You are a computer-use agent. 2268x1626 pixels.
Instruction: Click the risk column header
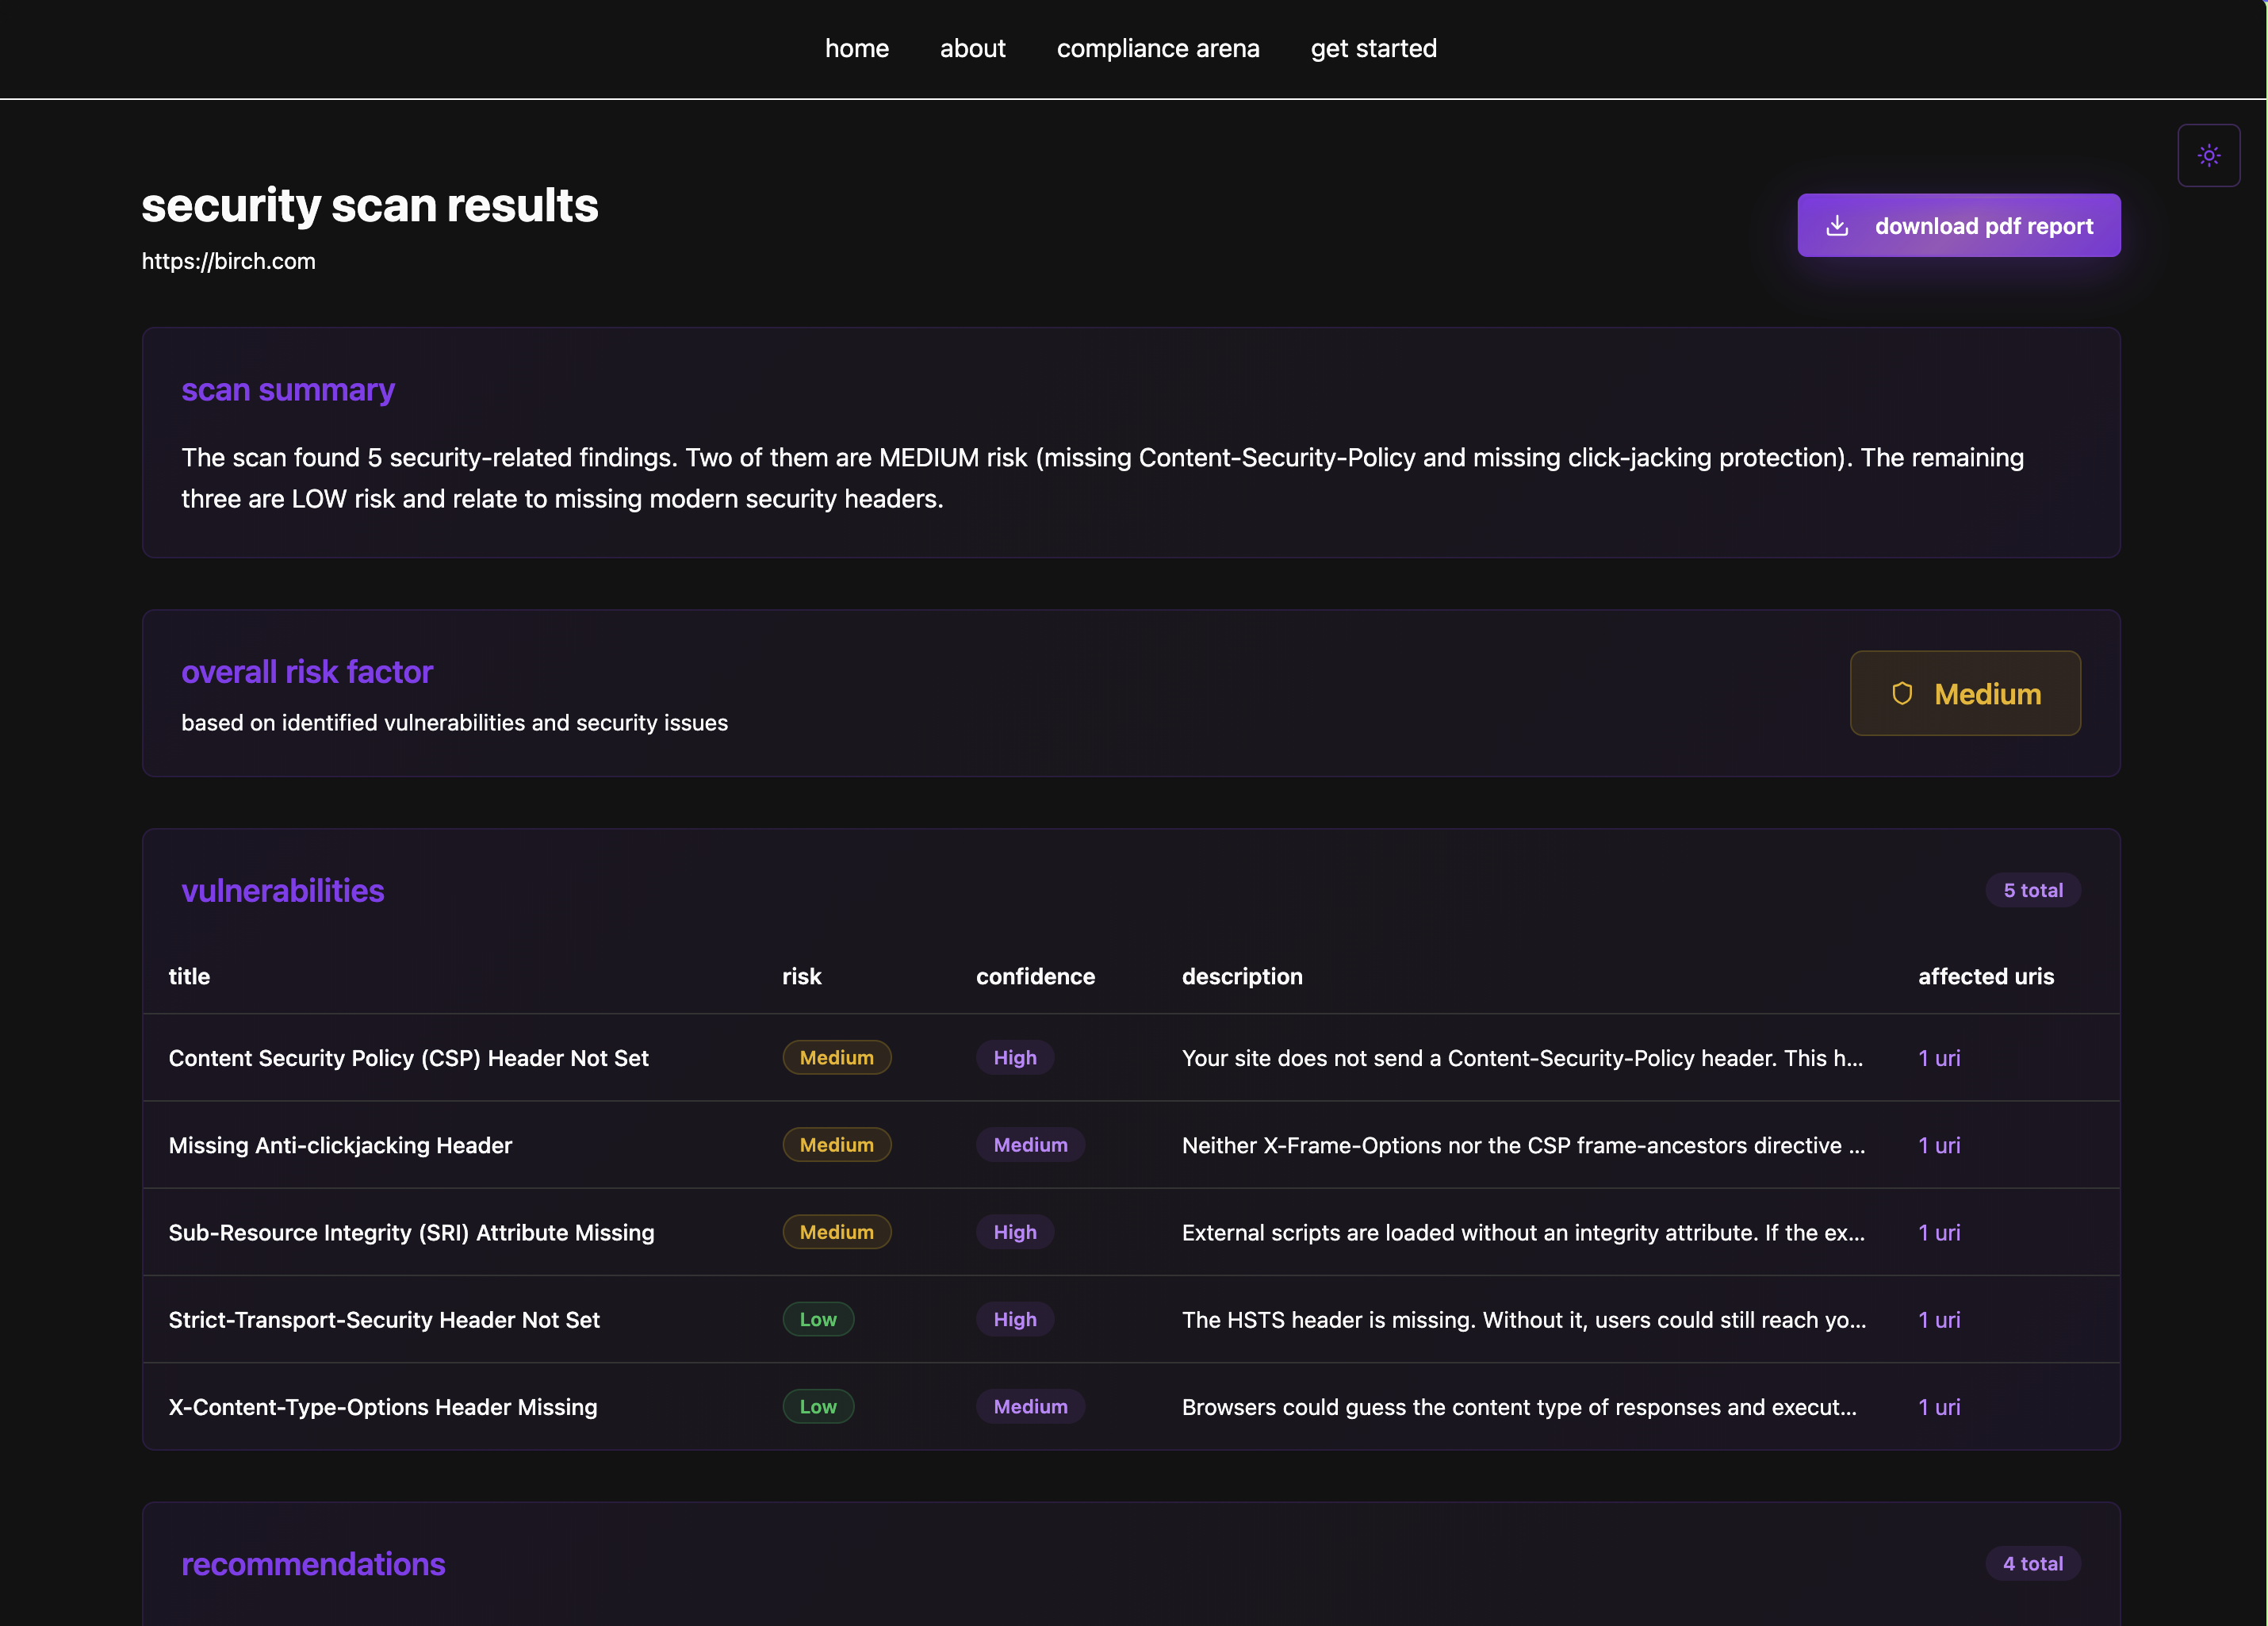[801, 976]
